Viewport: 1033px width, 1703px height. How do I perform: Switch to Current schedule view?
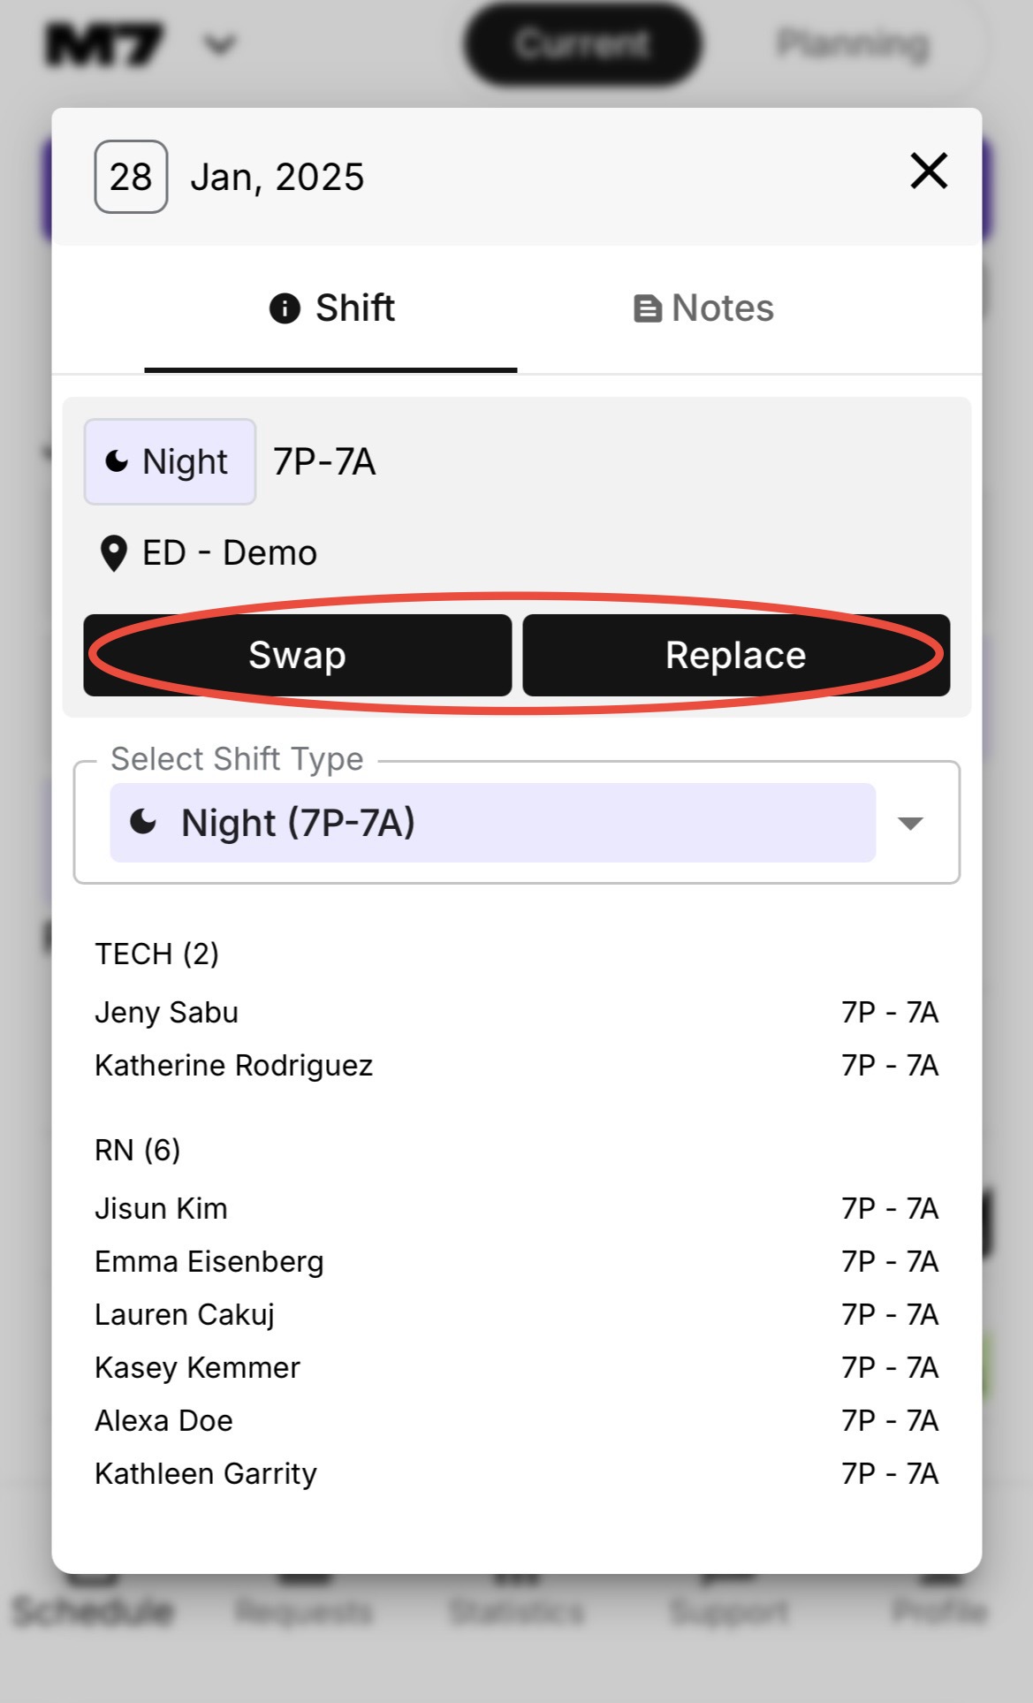pyautogui.click(x=582, y=44)
